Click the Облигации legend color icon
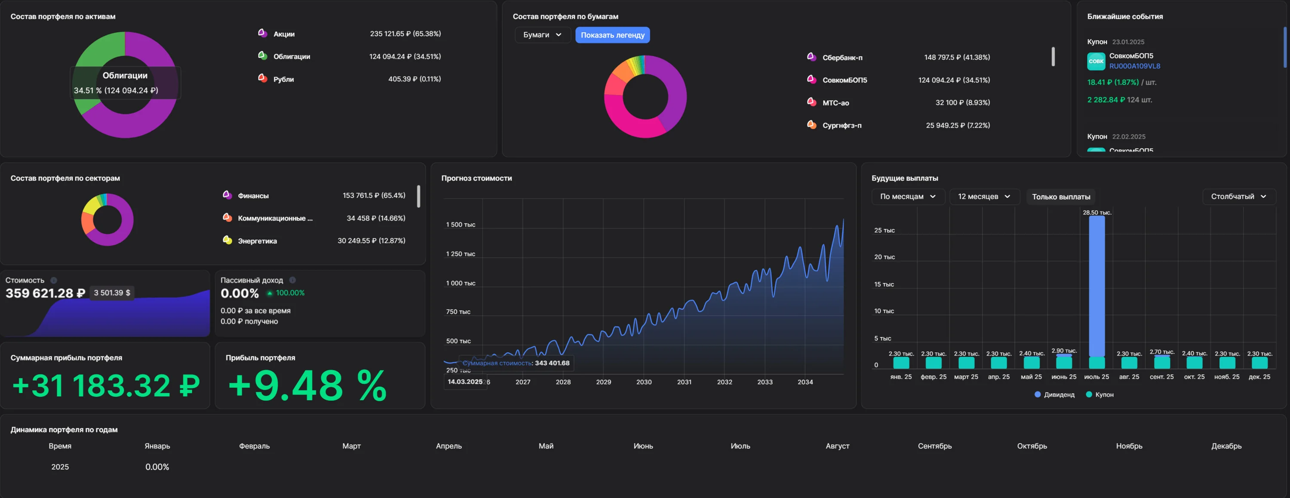 click(x=262, y=55)
